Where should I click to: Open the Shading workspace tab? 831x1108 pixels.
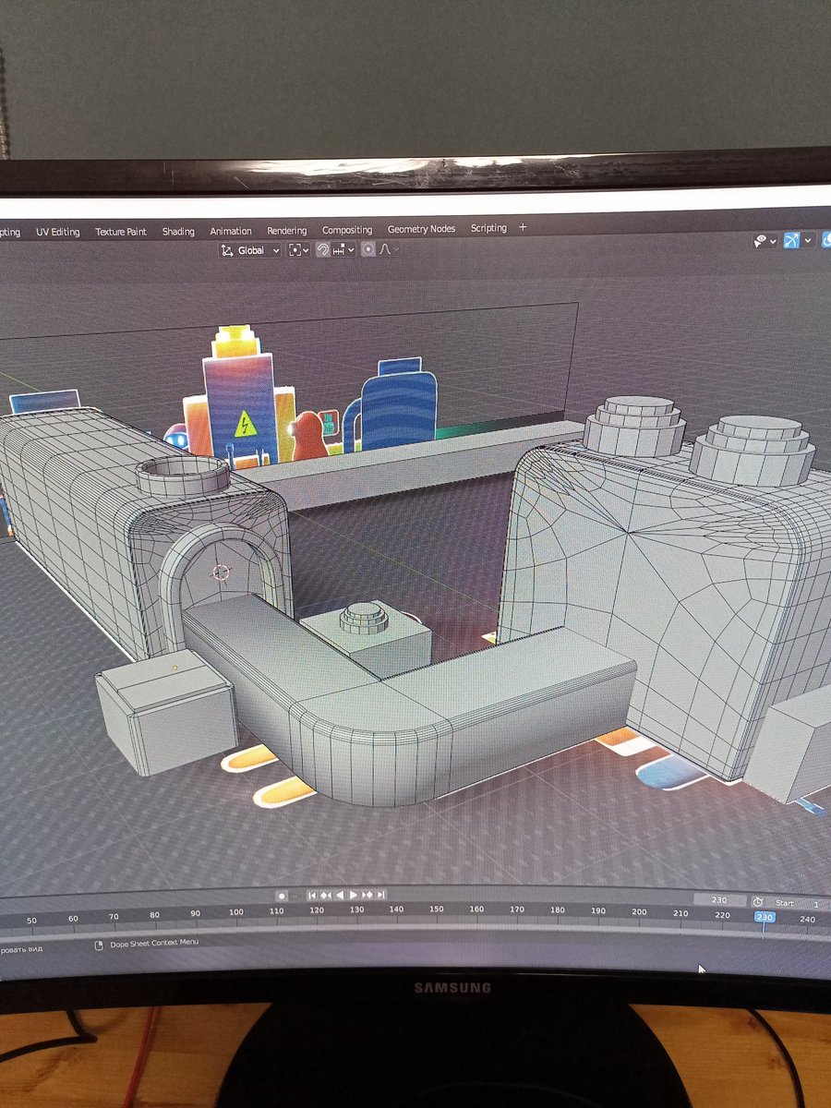point(178,231)
